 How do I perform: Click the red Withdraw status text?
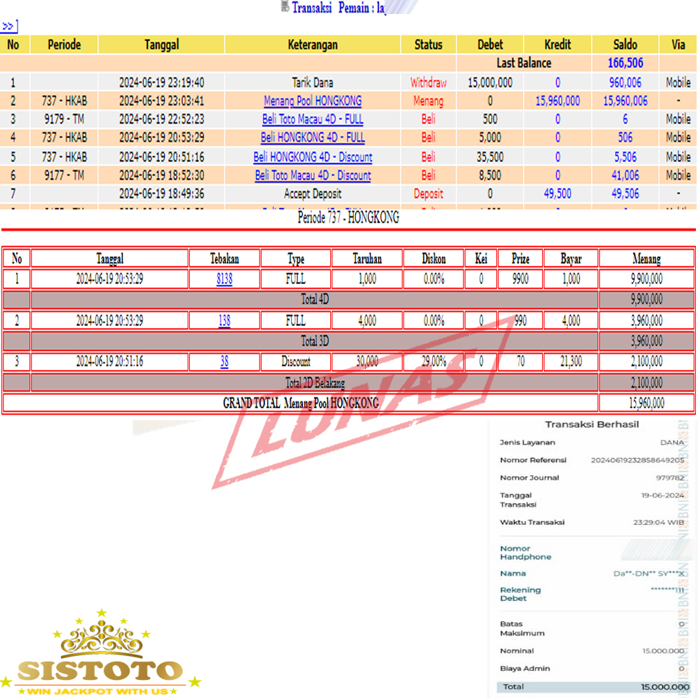(x=428, y=82)
